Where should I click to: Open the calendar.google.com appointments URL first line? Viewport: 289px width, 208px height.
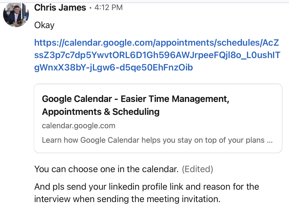point(156,43)
